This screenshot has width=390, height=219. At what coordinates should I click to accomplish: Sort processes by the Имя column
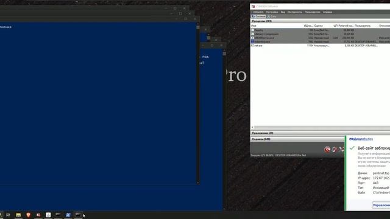click(253, 26)
